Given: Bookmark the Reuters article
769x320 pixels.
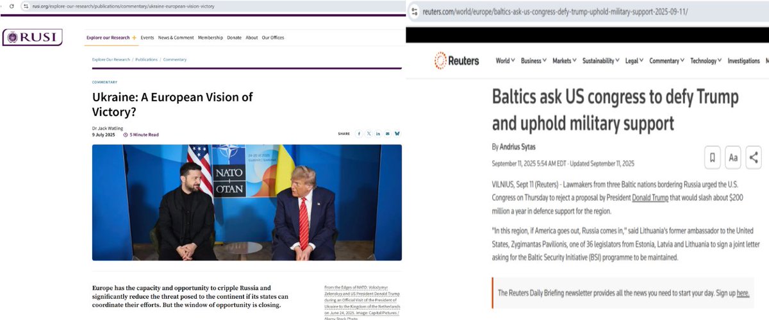Looking at the screenshot, I should click(712, 156).
